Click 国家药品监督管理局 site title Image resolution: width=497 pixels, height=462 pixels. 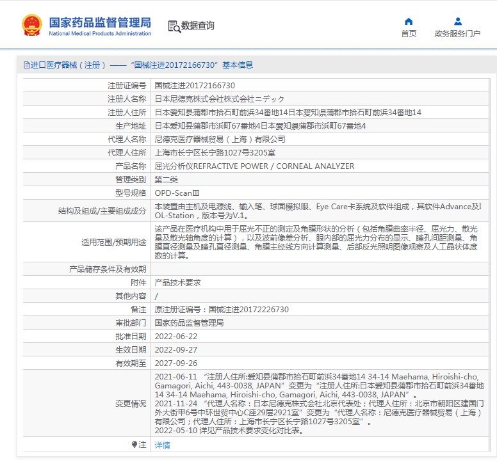tap(100, 21)
